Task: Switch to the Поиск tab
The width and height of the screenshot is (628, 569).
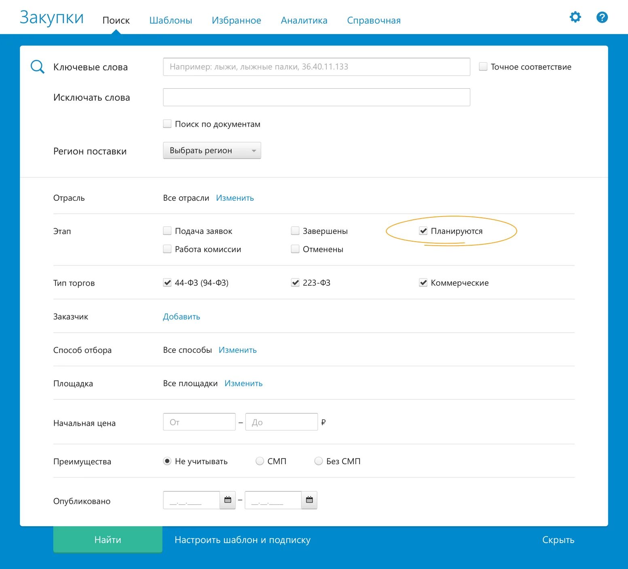Action: (116, 21)
